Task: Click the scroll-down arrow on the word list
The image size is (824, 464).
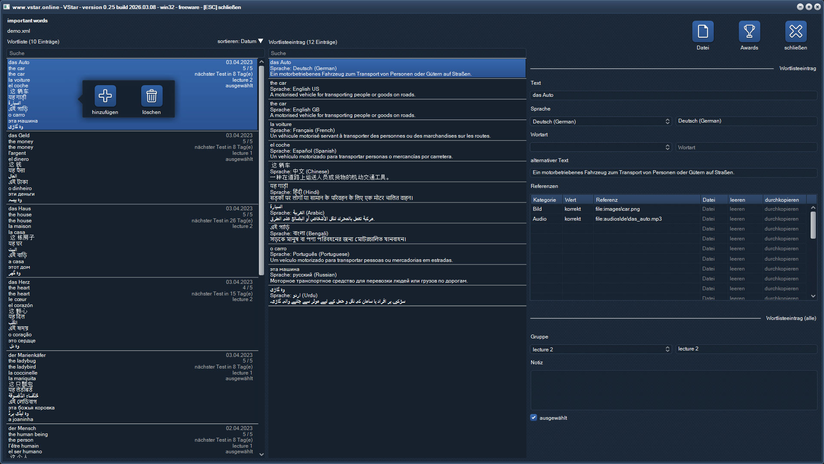Action: (x=261, y=454)
